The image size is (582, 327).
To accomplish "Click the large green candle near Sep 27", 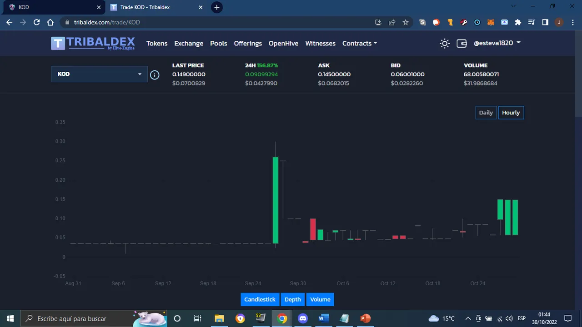I will pos(276,200).
